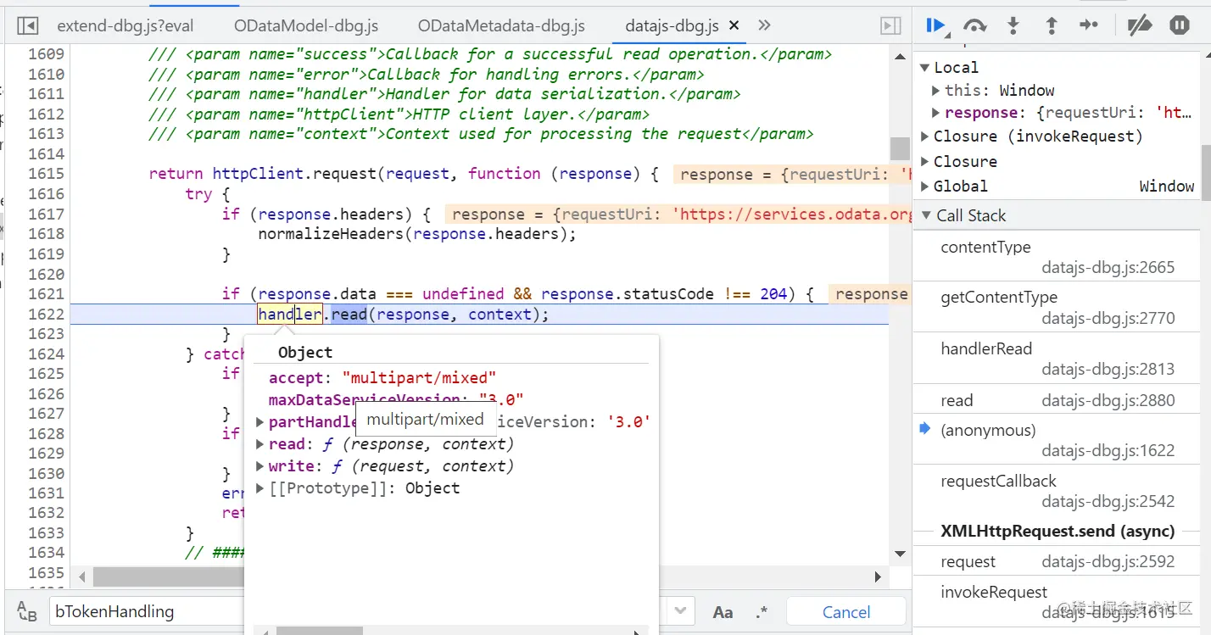Click the editor vertical scrollbar thumb
The image size is (1211, 635).
tap(900, 148)
